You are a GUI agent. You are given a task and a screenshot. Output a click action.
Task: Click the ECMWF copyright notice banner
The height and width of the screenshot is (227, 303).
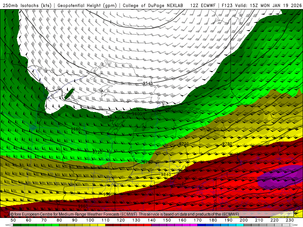coord(152,214)
